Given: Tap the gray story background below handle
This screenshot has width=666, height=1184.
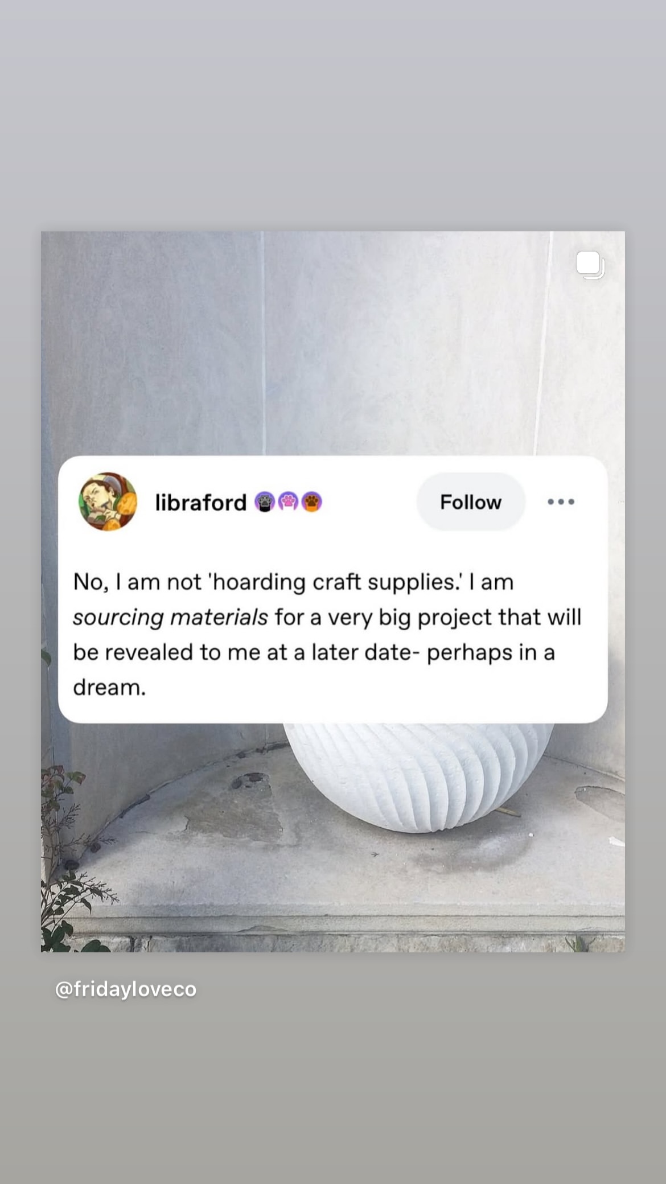Looking at the screenshot, I should click(333, 1093).
